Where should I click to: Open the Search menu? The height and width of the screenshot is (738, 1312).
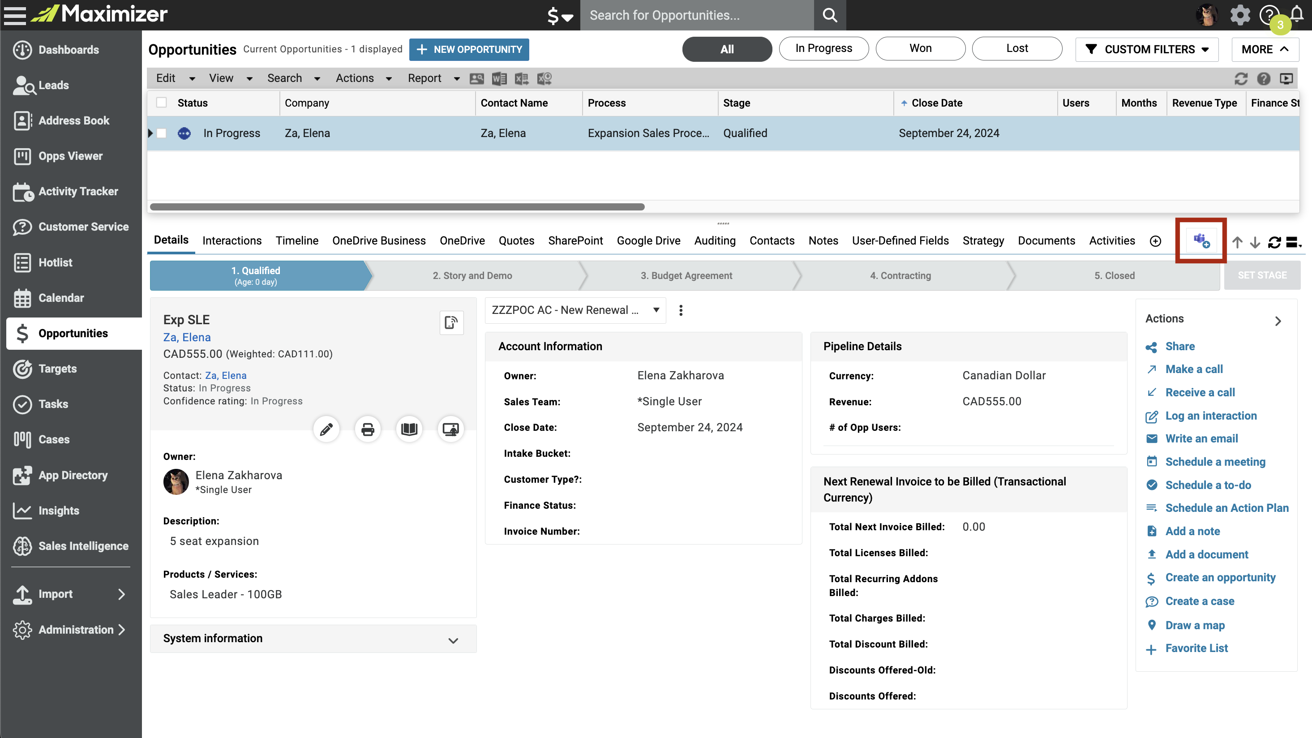(x=293, y=78)
